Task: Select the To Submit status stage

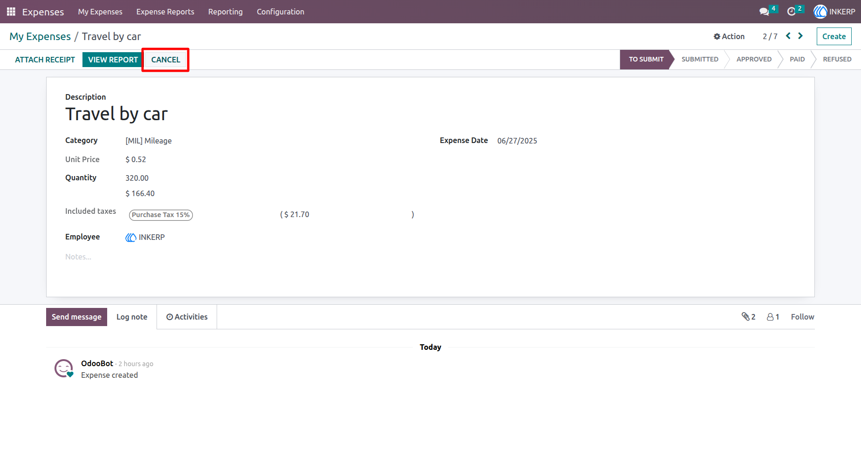Action: coord(646,59)
